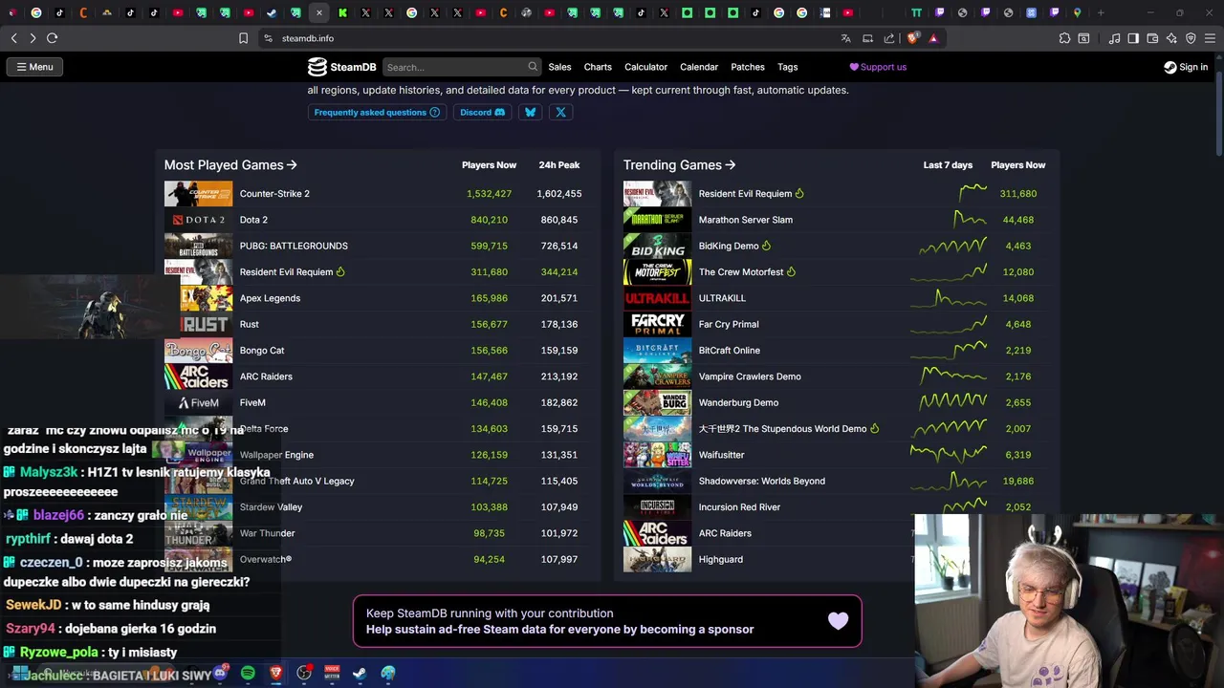Viewport: 1224px width, 688px height.
Task: Click the Players Now column header in Most Played
Action: click(x=489, y=165)
